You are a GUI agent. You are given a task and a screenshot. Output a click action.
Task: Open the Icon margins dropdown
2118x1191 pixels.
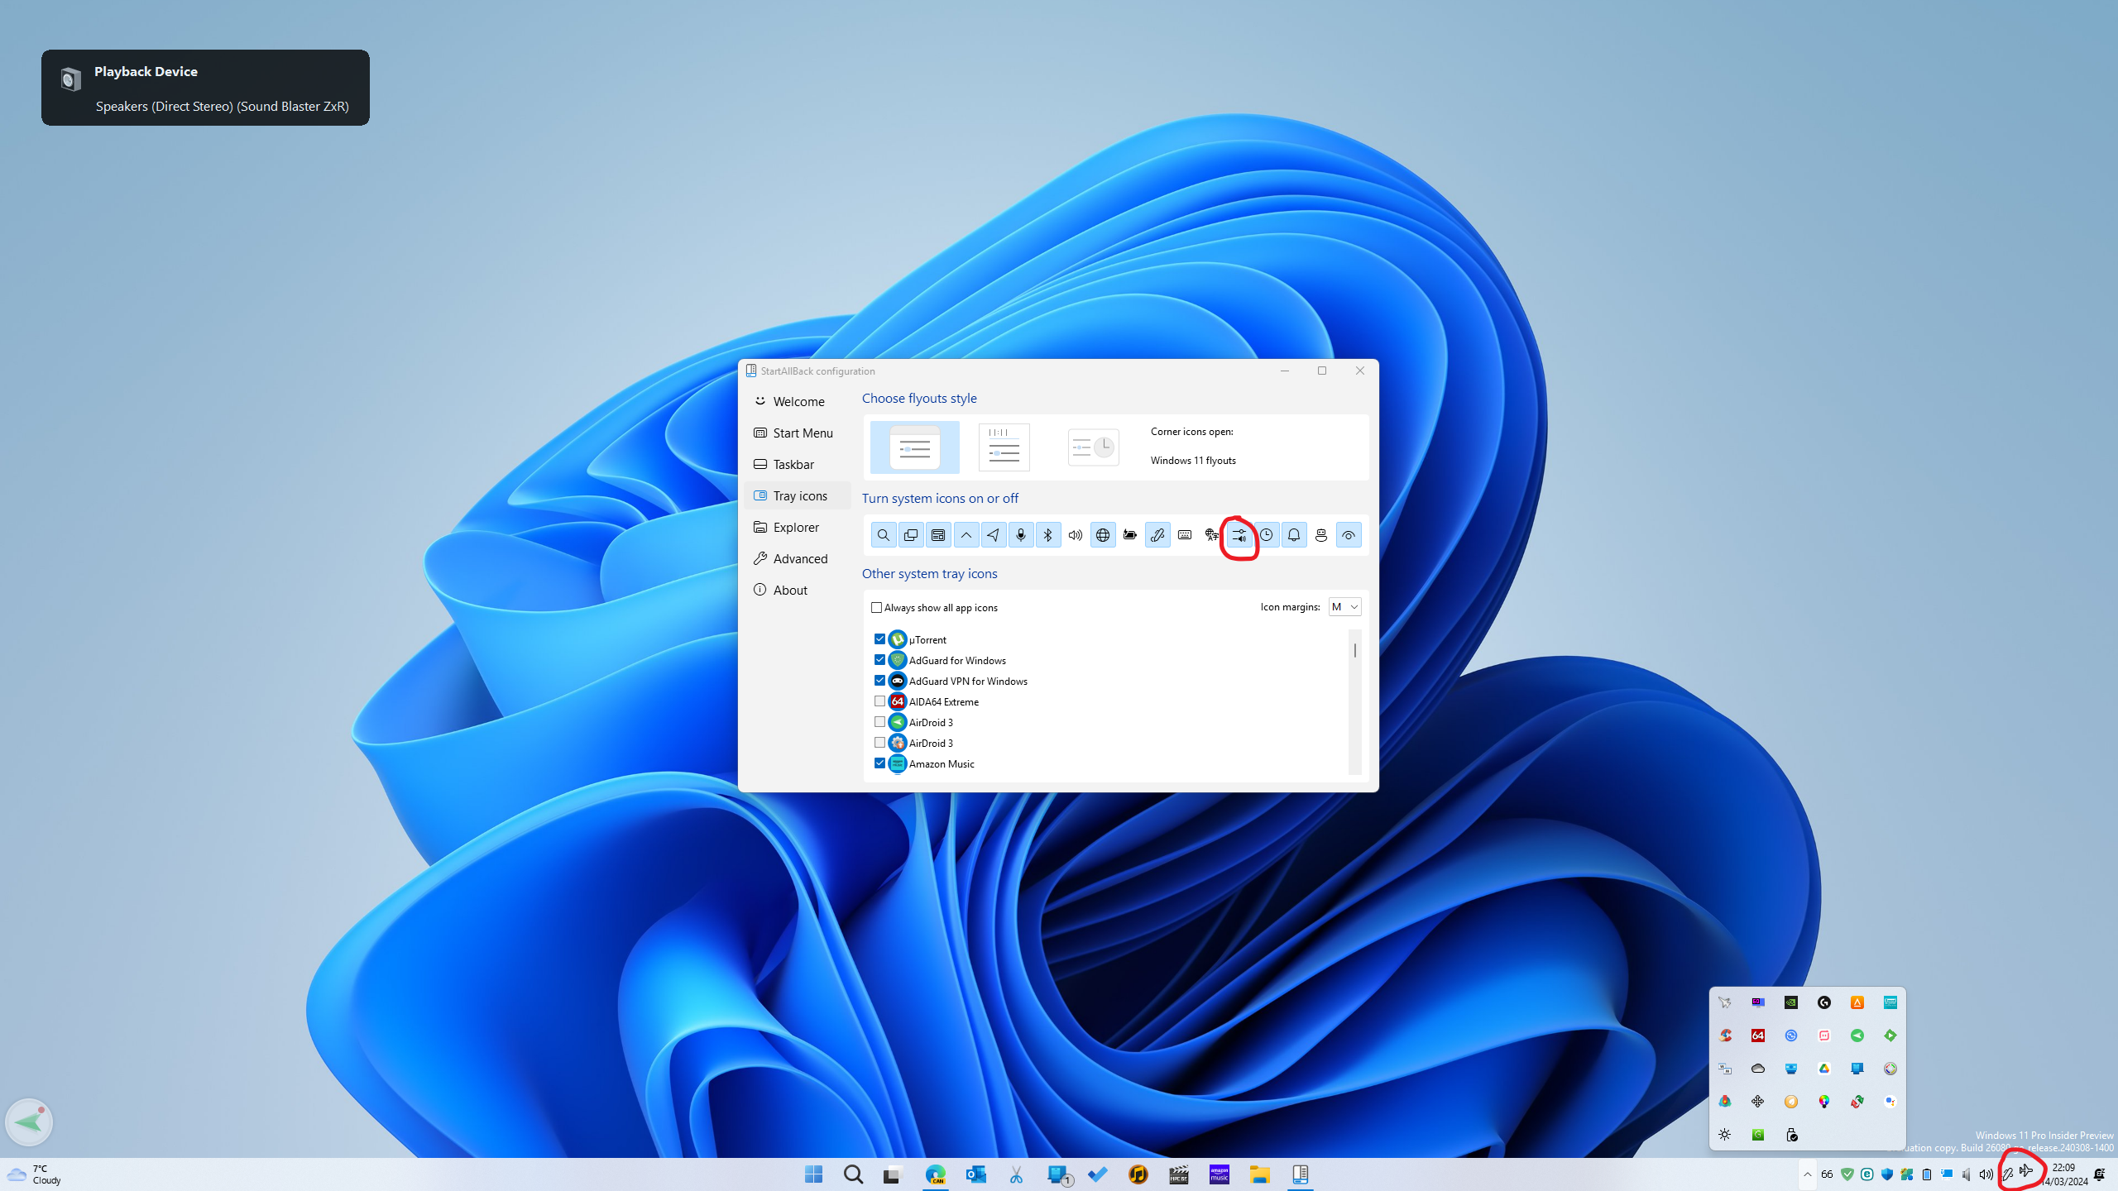coord(1344,607)
